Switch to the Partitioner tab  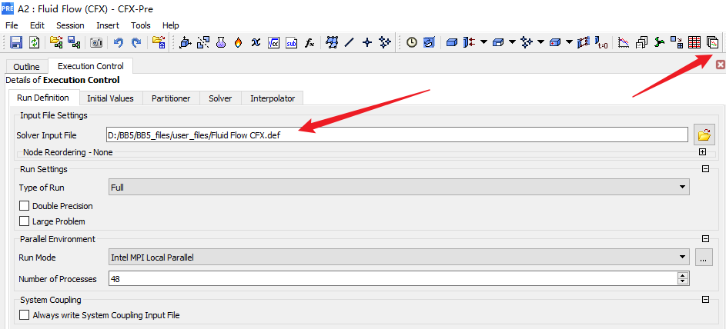[x=171, y=98]
